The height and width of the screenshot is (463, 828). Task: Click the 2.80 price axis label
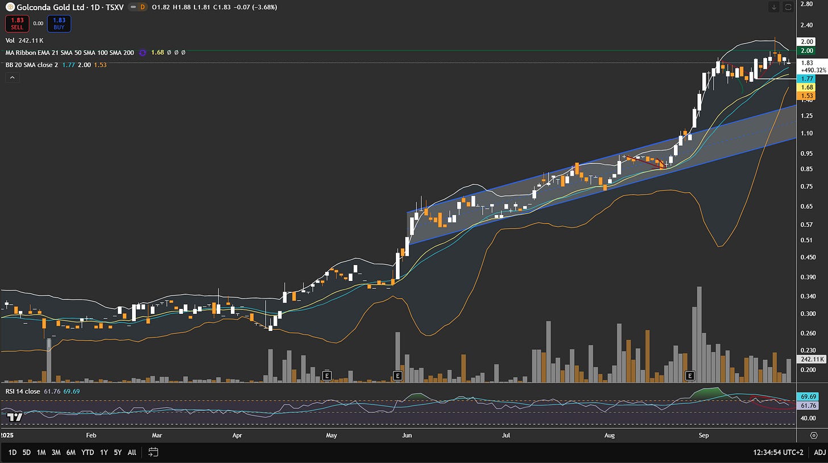806,4
